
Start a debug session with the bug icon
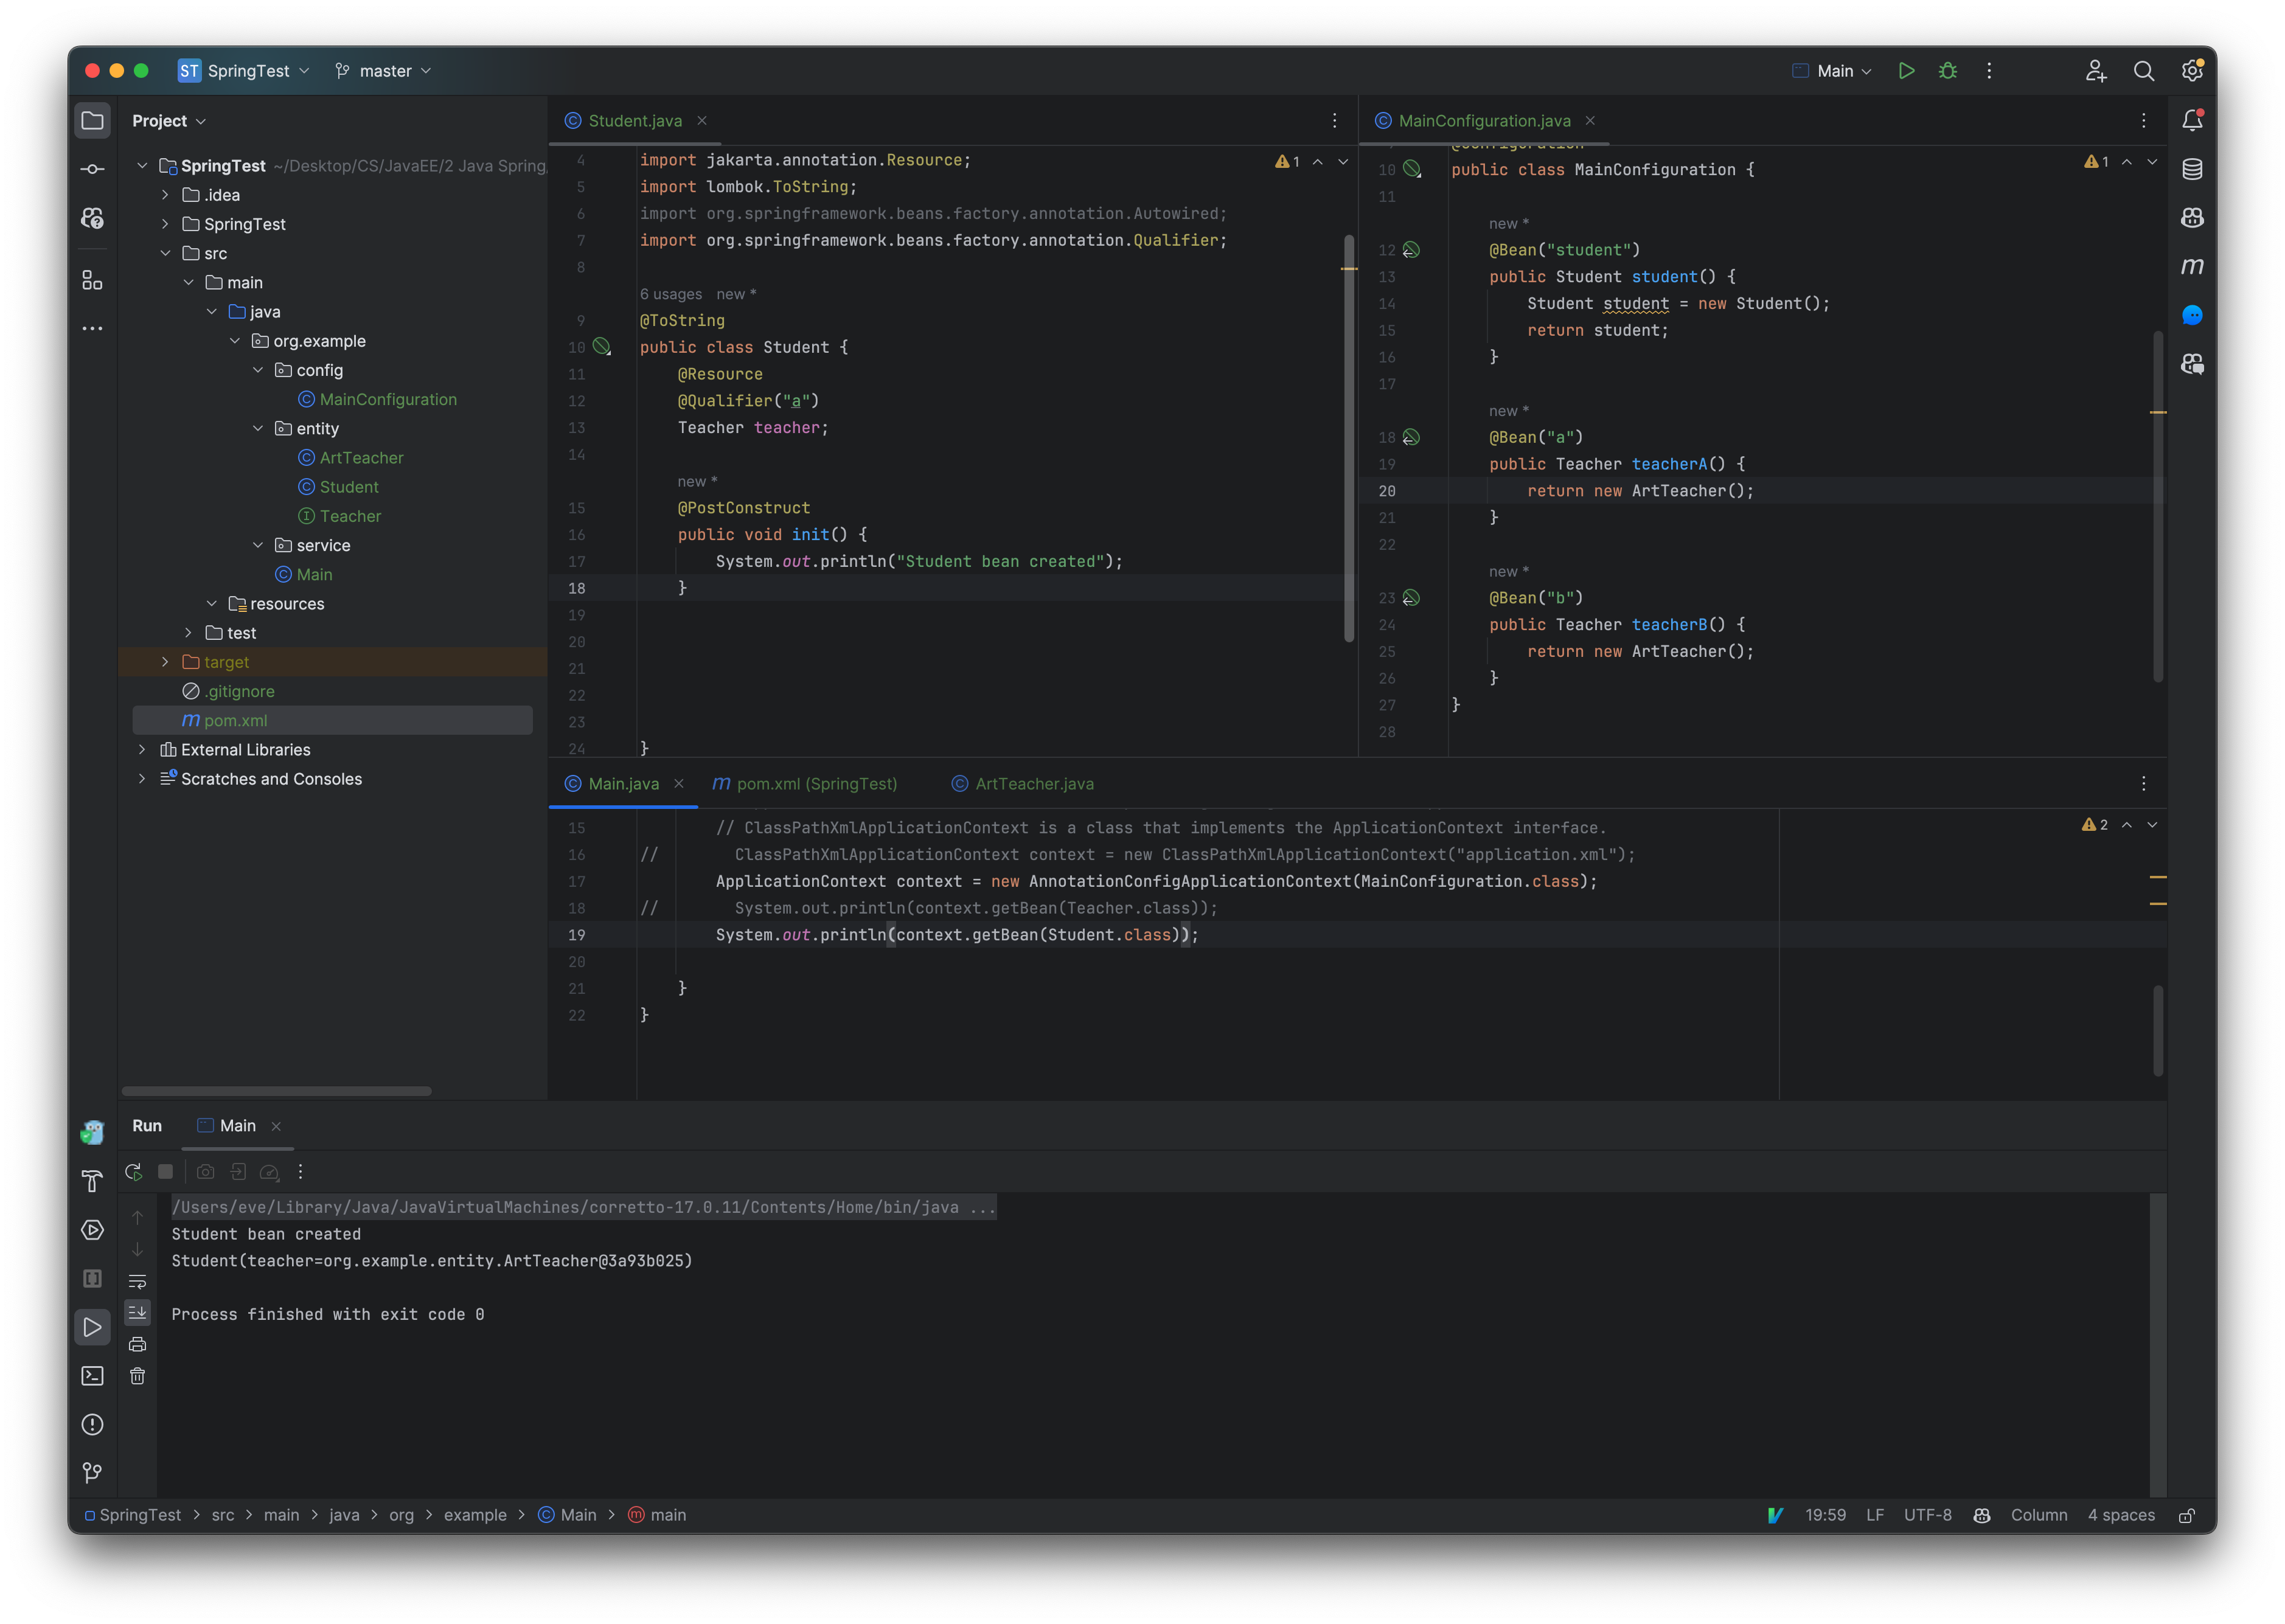click(1947, 71)
